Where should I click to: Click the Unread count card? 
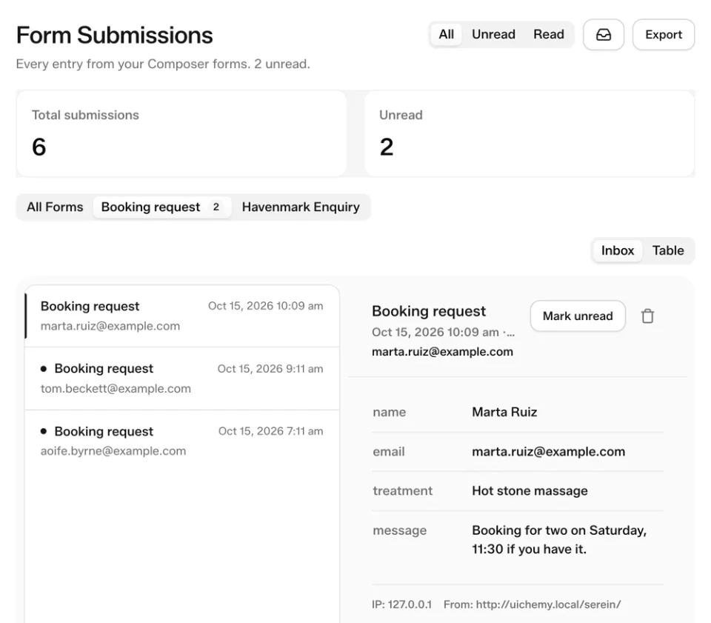coord(529,134)
